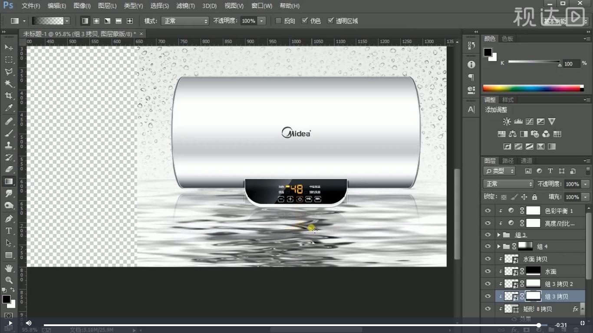
Task: Open the 文件(F) menu
Action: tap(31, 6)
